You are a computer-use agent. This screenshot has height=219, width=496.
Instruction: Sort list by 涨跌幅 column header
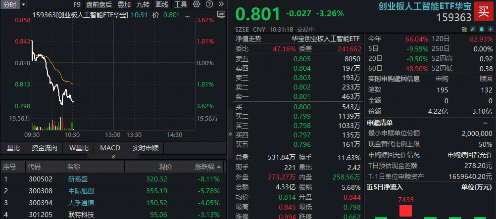coord(205,167)
